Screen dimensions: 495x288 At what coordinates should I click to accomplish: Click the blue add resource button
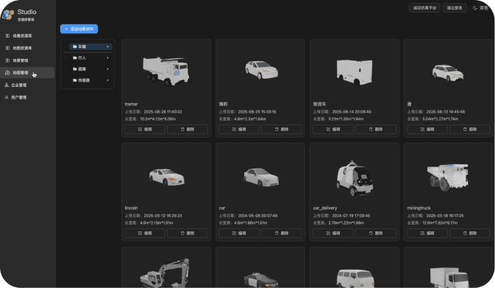[79, 29]
